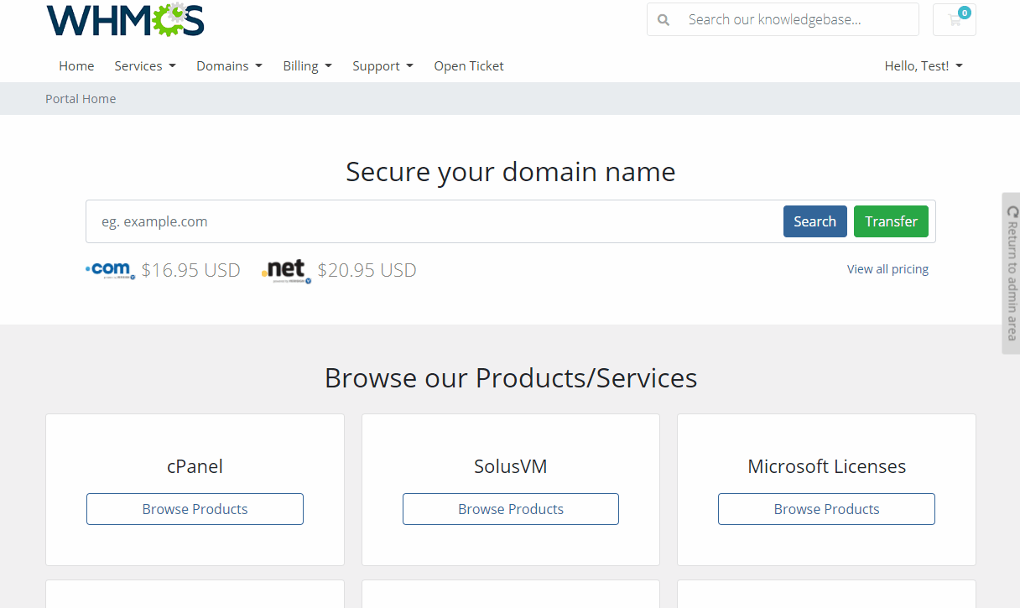Expand the Domains dropdown menu
The width and height of the screenshot is (1020, 608).
(229, 65)
